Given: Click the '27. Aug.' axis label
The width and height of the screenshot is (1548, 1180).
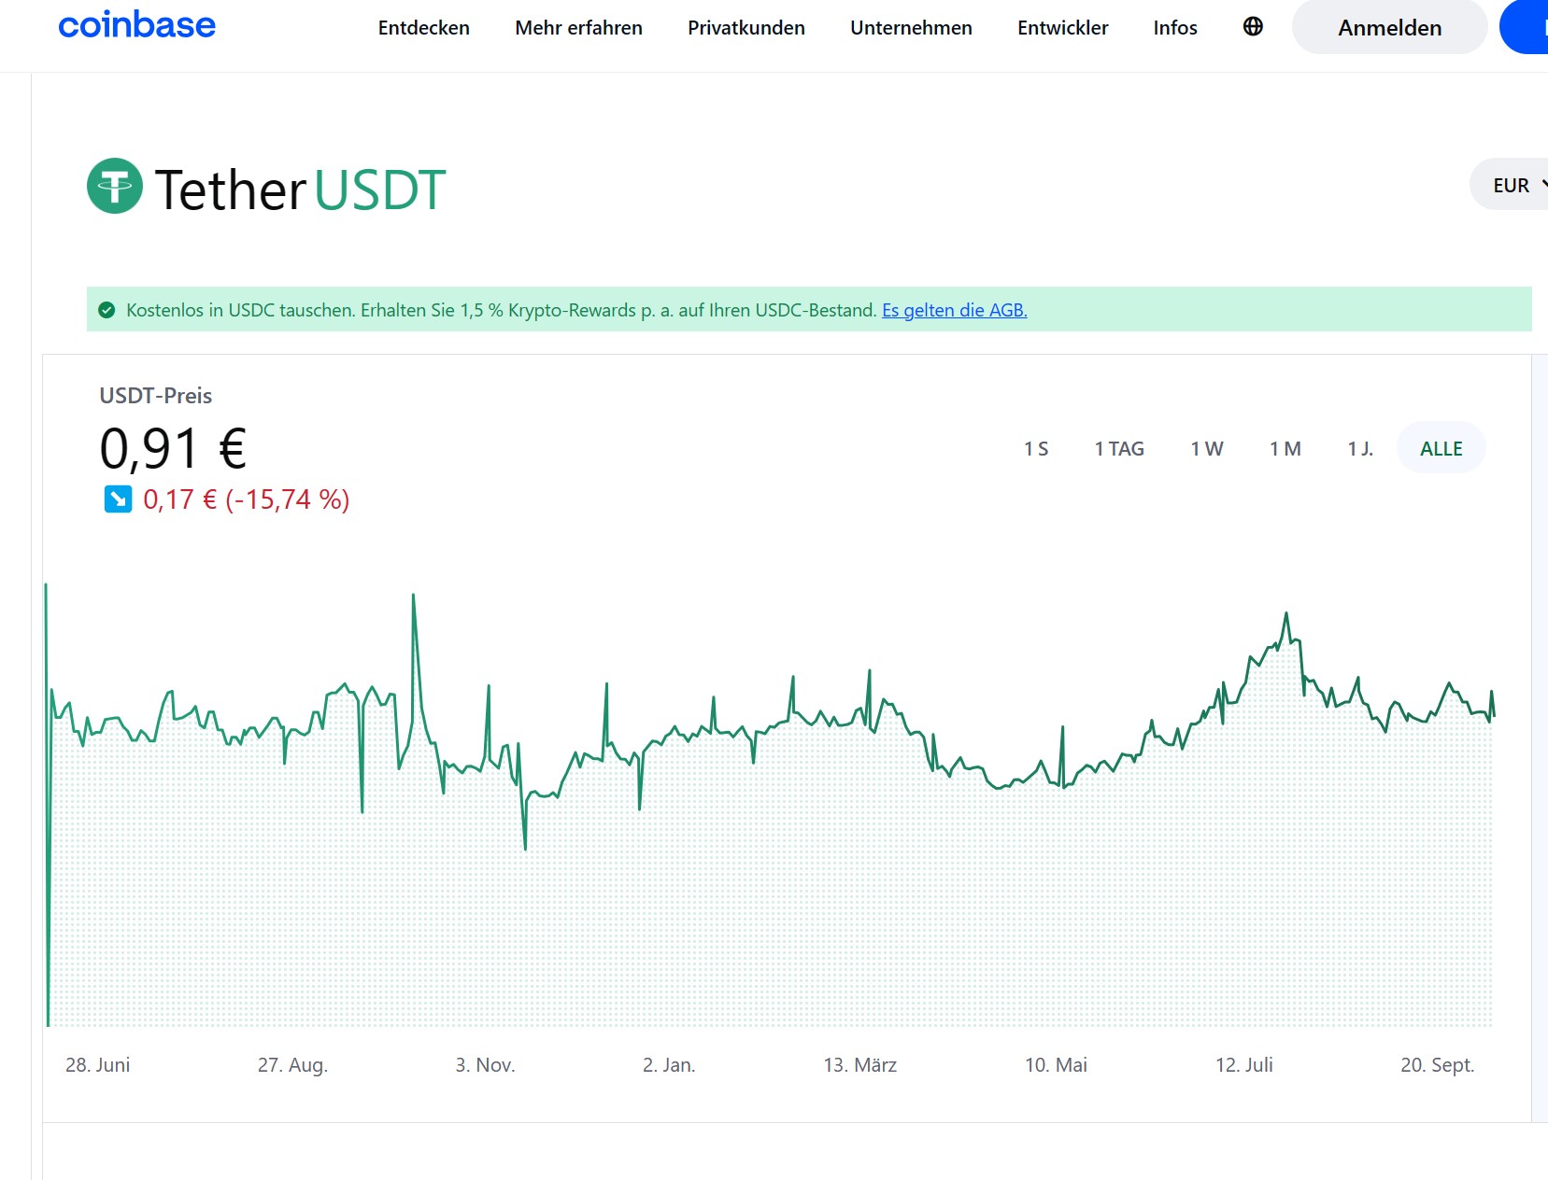Looking at the screenshot, I should click(x=292, y=1064).
